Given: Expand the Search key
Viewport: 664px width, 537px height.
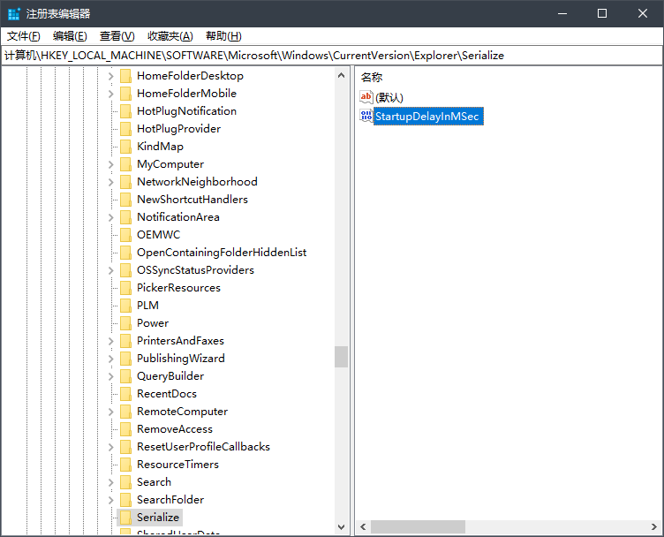Looking at the screenshot, I should [x=111, y=482].
